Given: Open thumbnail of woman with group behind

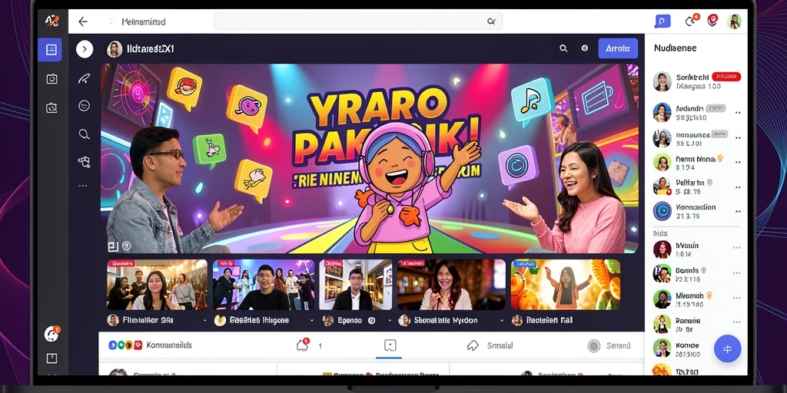Looking at the screenshot, I should tap(157, 285).
